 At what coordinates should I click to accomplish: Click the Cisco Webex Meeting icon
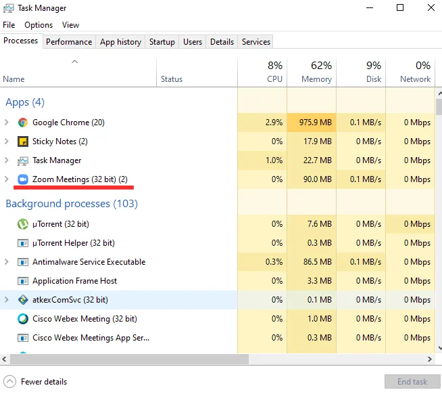click(x=23, y=319)
